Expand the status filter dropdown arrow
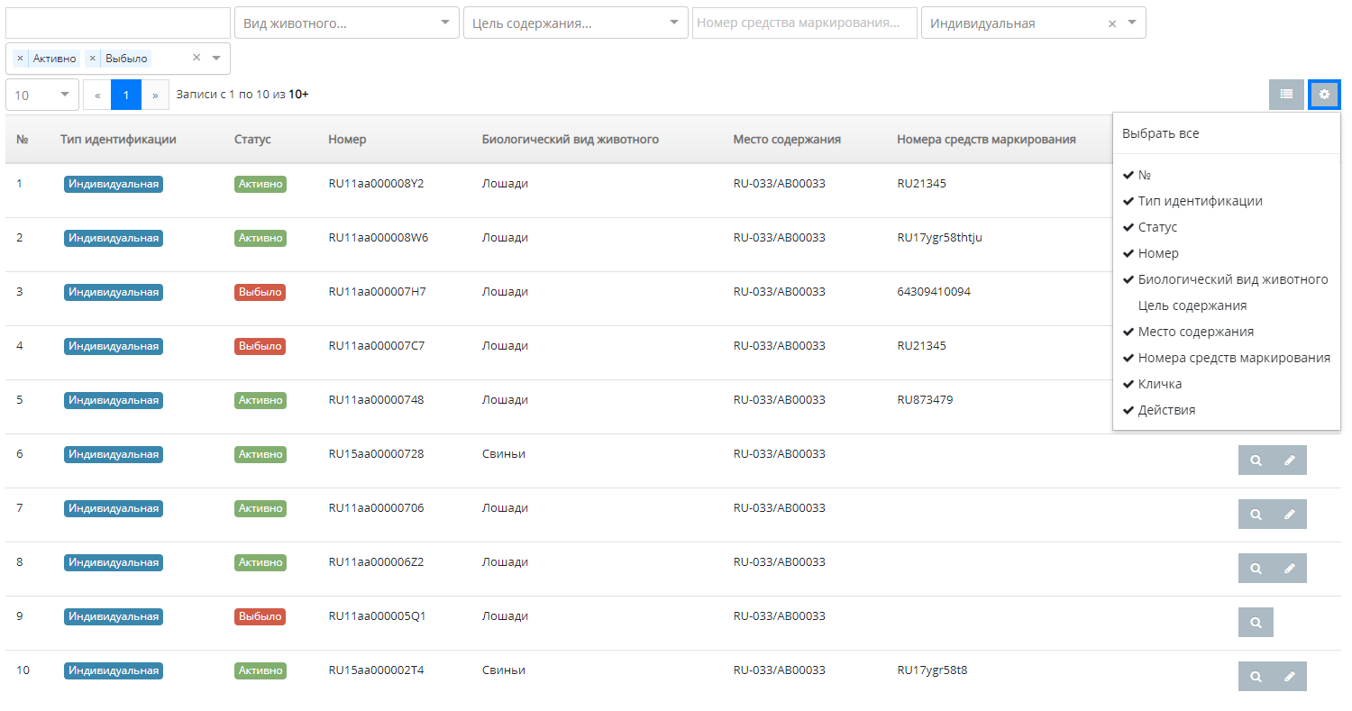 click(x=216, y=58)
